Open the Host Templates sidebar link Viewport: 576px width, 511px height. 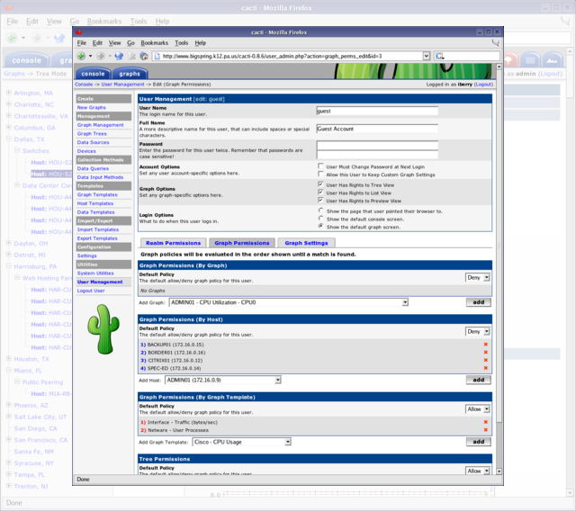tap(95, 203)
